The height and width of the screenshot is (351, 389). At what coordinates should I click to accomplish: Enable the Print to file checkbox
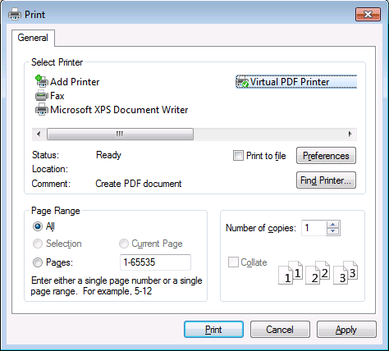tap(238, 156)
